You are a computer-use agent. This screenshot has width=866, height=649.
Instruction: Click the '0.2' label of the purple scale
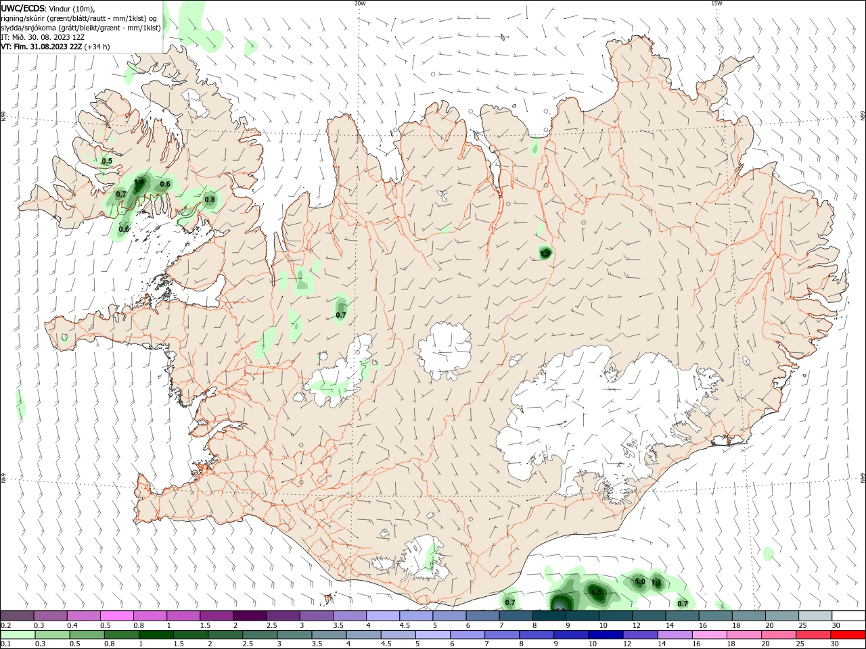coord(5,625)
